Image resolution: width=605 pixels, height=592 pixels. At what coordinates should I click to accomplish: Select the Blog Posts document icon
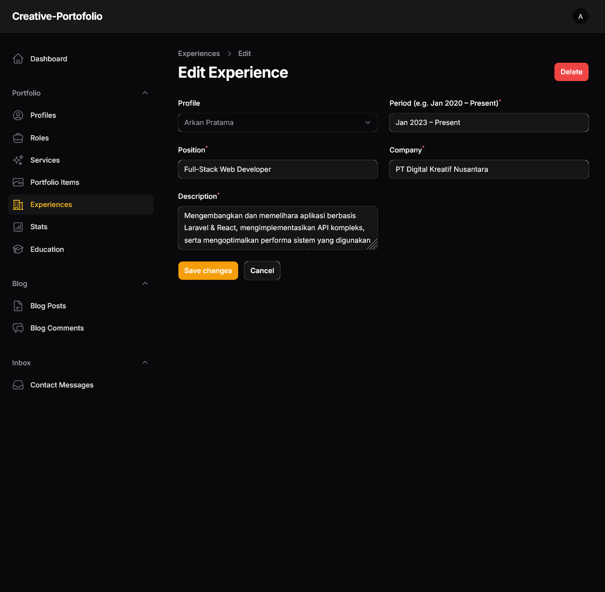pos(18,305)
